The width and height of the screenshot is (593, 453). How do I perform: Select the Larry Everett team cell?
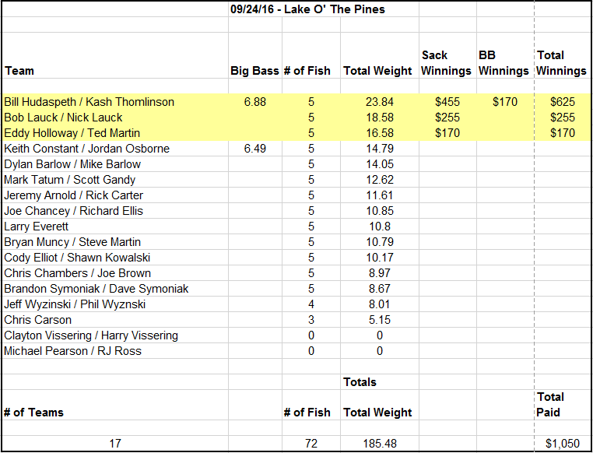click(115, 226)
